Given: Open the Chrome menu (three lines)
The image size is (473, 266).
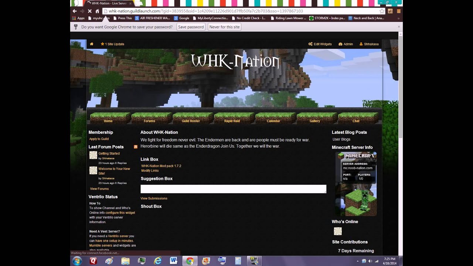Looking at the screenshot, I should tap(399, 11).
